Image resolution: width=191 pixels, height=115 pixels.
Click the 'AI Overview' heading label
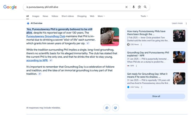(x=37, y=23)
